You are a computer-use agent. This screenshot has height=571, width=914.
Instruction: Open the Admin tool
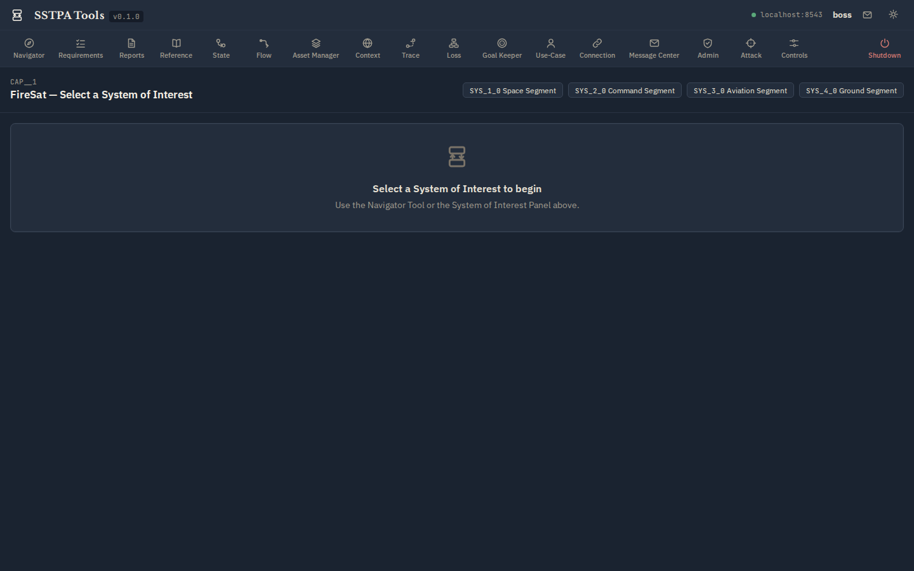pyautogui.click(x=708, y=48)
